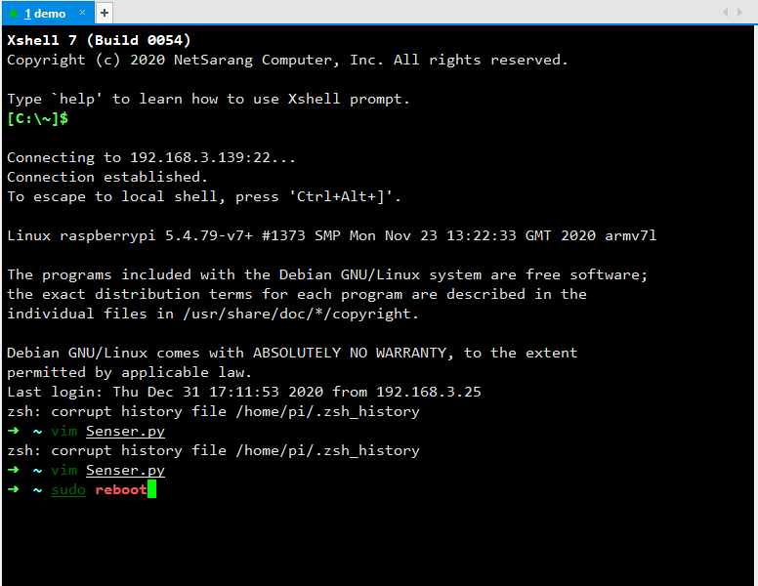Screen dimensions: 758x586
Task: Click the "Connection established." line
Action: (x=107, y=177)
